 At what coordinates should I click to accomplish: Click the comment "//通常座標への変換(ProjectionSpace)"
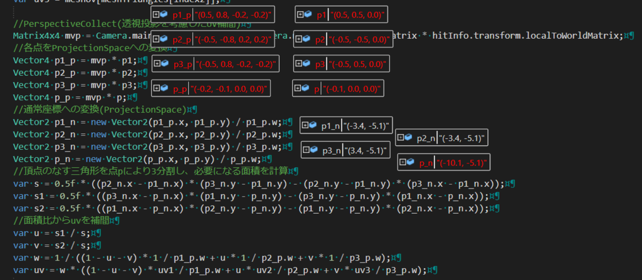click(100, 110)
